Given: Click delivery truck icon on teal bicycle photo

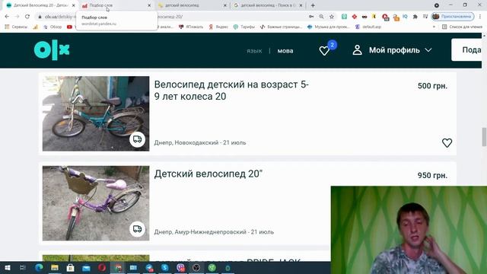Looking at the screenshot, I should pyautogui.click(x=137, y=139).
